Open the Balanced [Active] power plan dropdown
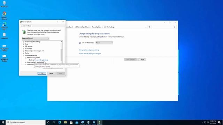This screenshot has width=223, height=125. tap(36, 38)
